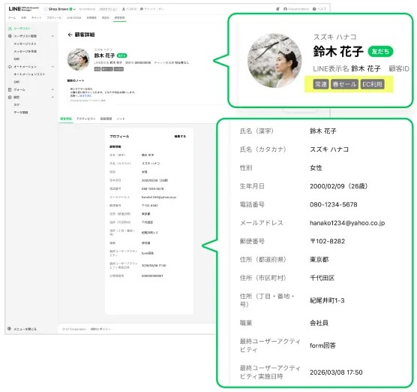
Task: Open the プロフィール top navigation tab
Action: tap(54, 17)
